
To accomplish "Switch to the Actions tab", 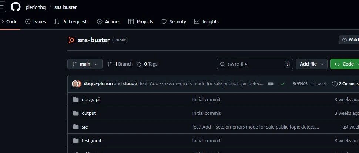I will pyautogui.click(x=109, y=22).
